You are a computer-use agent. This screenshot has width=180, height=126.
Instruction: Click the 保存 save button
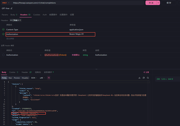coord(169,3)
